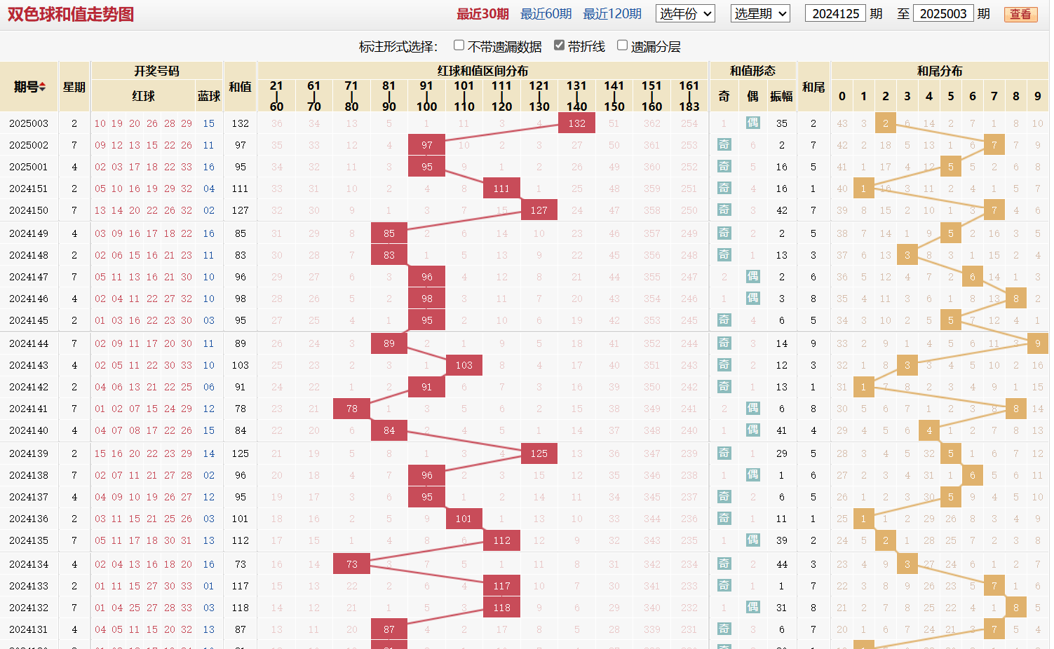Click the 奇 badge in row 2025002
Image resolution: width=1054 pixels, height=649 pixels.
724,144
